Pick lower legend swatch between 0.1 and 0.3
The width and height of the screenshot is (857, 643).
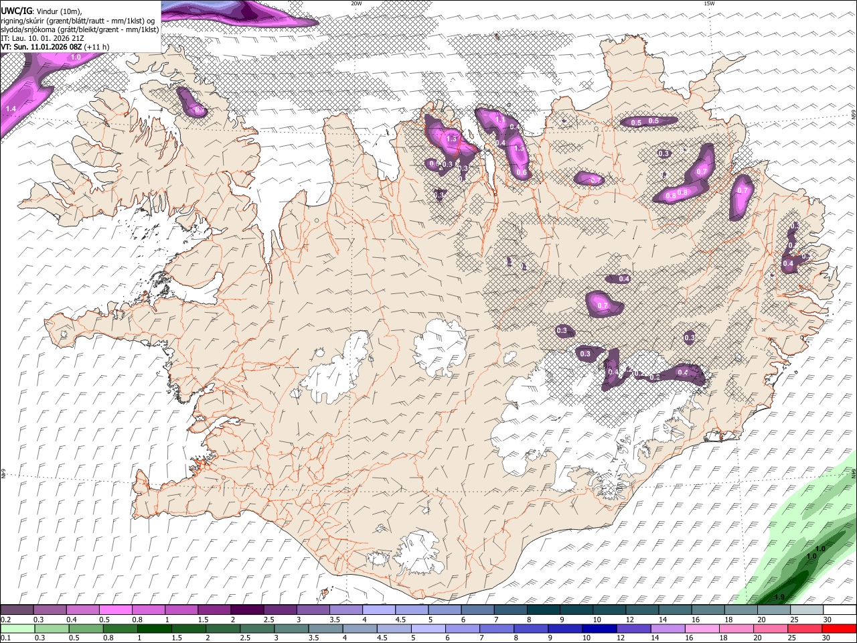coord(17,628)
